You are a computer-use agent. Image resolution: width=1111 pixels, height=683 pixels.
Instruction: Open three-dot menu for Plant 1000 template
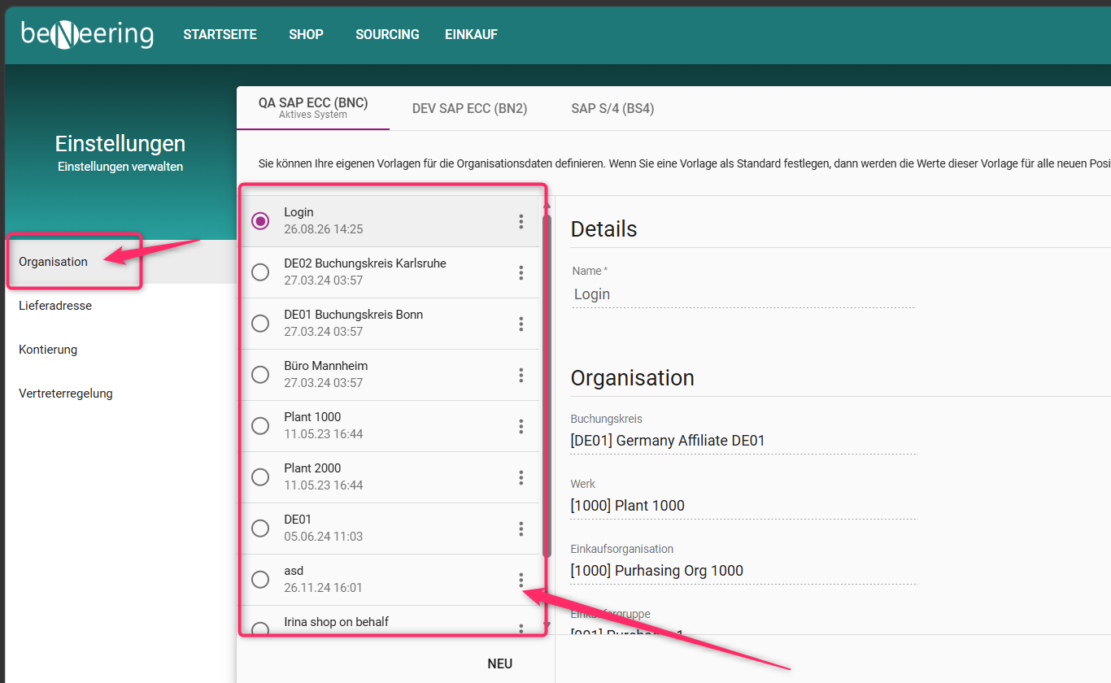[521, 426]
